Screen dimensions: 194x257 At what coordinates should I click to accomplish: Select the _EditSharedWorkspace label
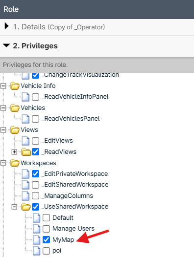tap(75, 185)
